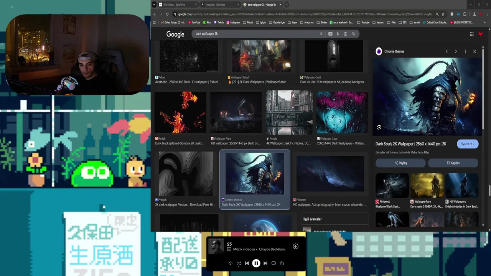Image resolution: width=491 pixels, height=276 pixels.
Task: Skip to next track in media player
Action: [265, 263]
